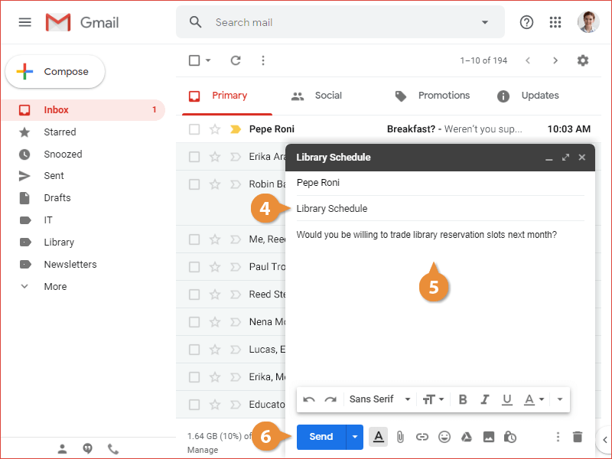Check the Pepe Roni message checkbox
Image resolution: width=612 pixels, height=459 pixels.
pyautogui.click(x=194, y=129)
